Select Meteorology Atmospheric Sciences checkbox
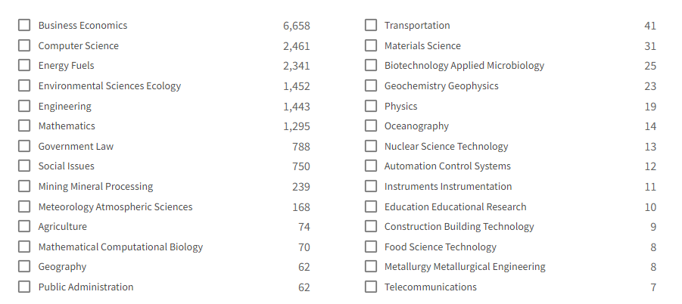This screenshot has height=304, width=682. (24, 206)
